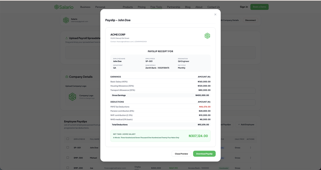Click the Disconnect button

[x=250, y=20]
